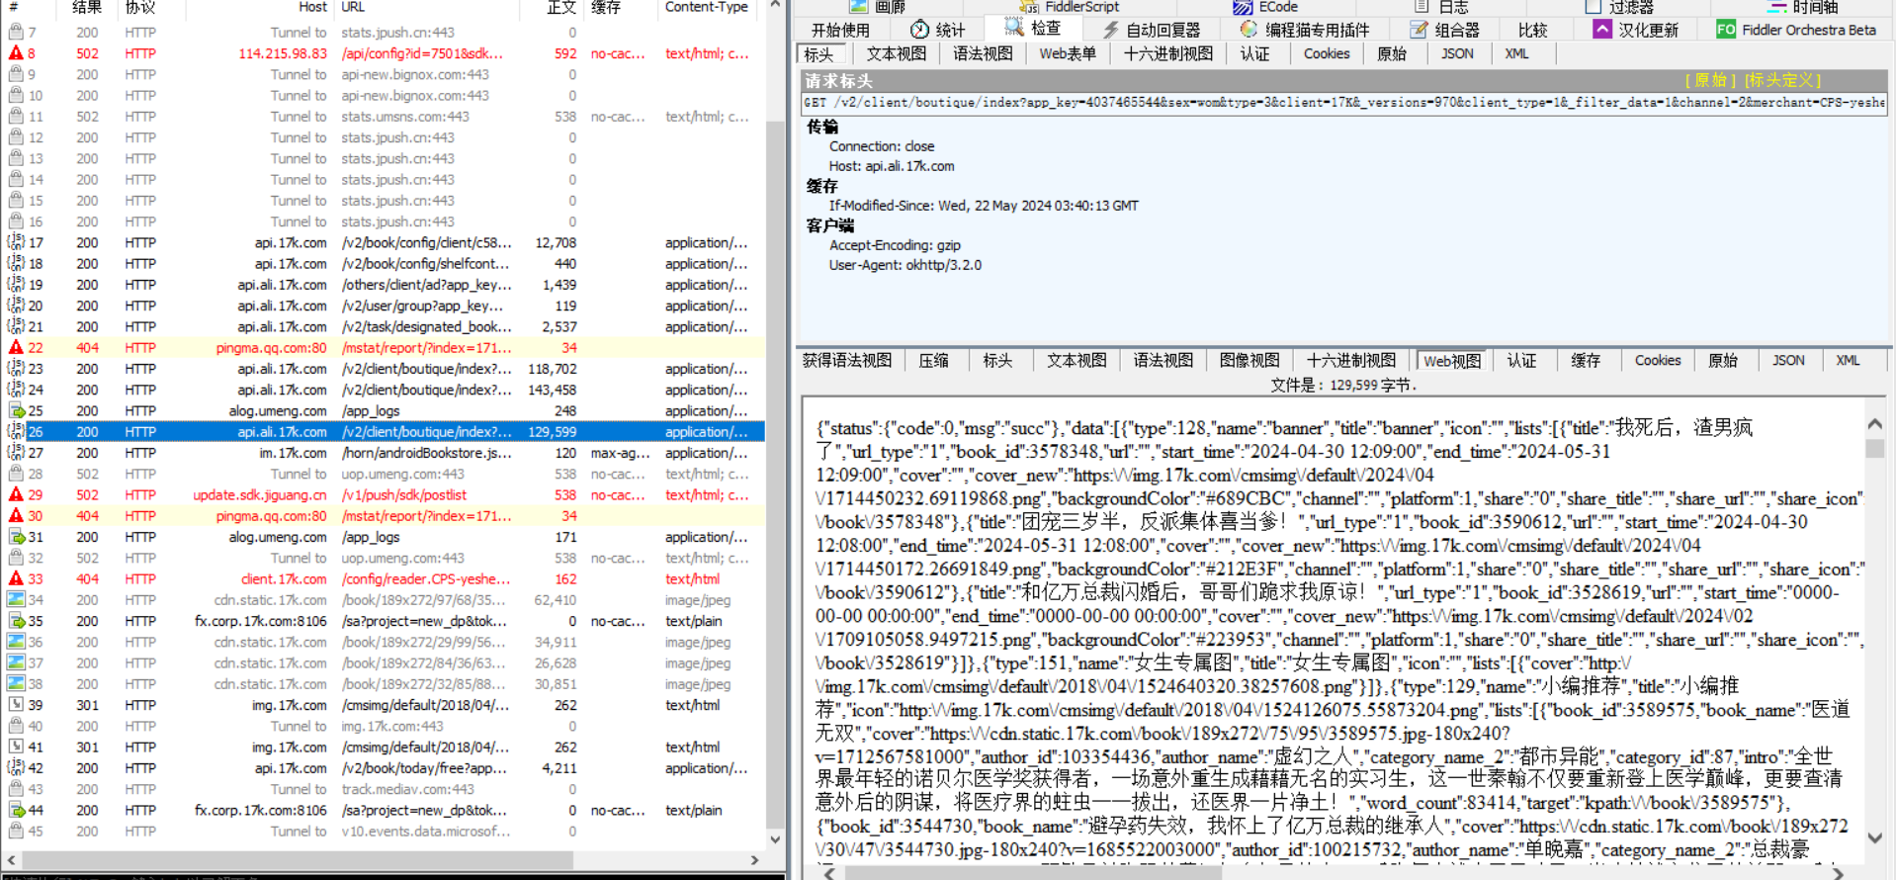
Task: Select session 23 body size 118,702
Action: 552,369
